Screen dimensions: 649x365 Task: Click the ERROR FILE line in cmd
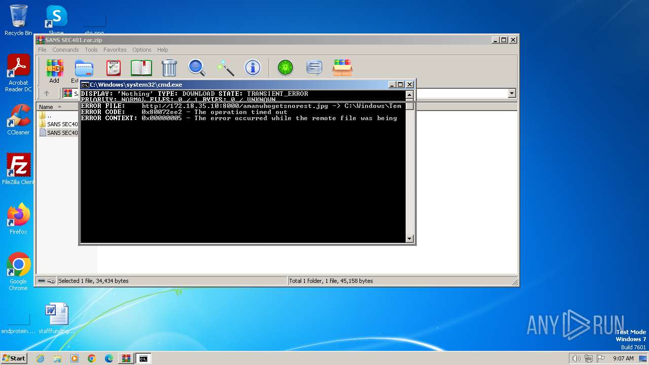tap(241, 106)
